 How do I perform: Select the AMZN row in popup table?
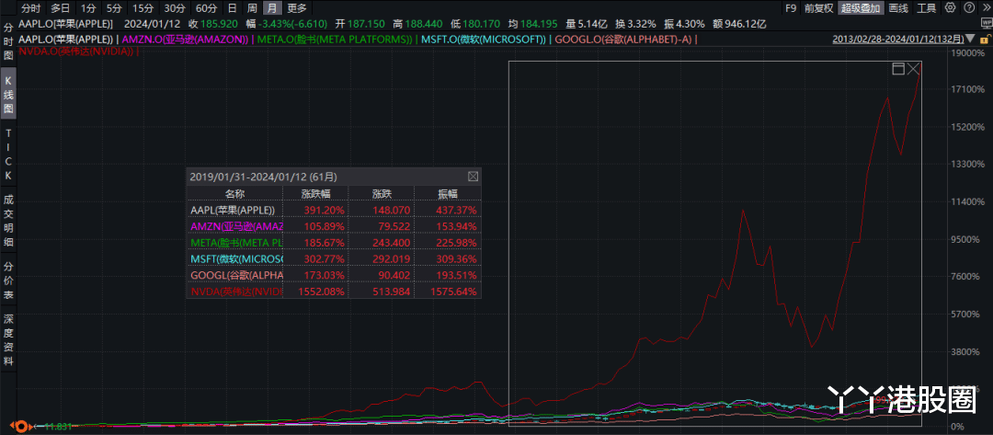[x=334, y=226]
